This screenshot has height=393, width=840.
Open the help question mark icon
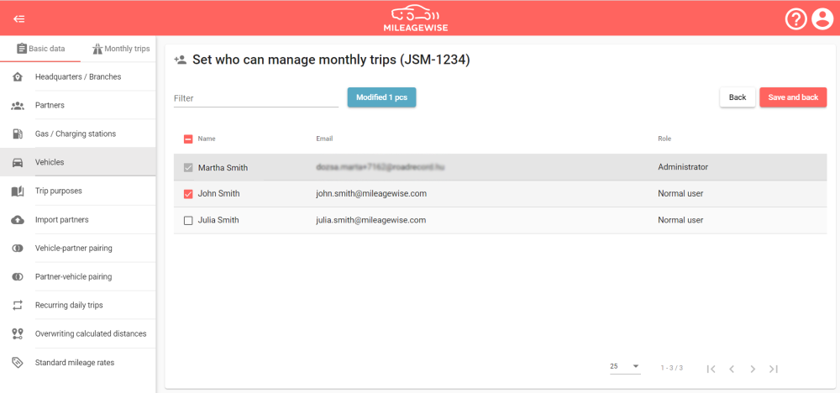coord(796,20)
